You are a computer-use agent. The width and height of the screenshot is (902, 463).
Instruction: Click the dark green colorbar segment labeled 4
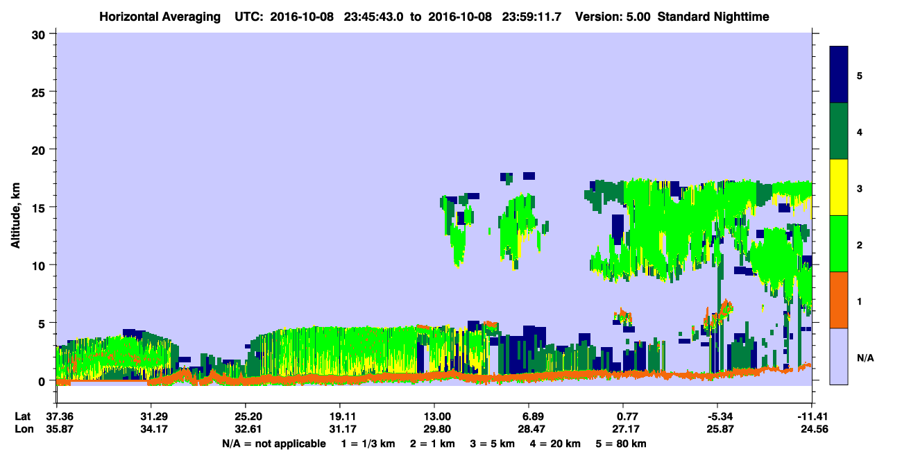pos(839,131)
